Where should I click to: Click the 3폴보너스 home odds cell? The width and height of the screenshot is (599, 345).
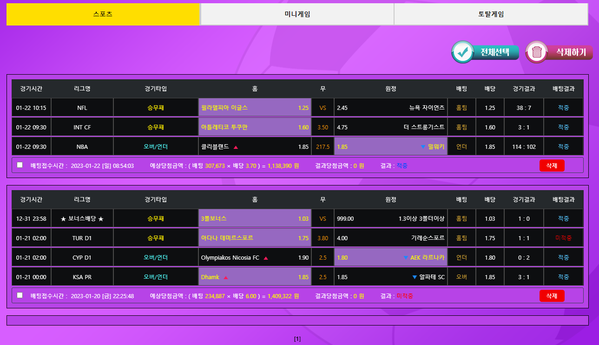coord(255,218)
